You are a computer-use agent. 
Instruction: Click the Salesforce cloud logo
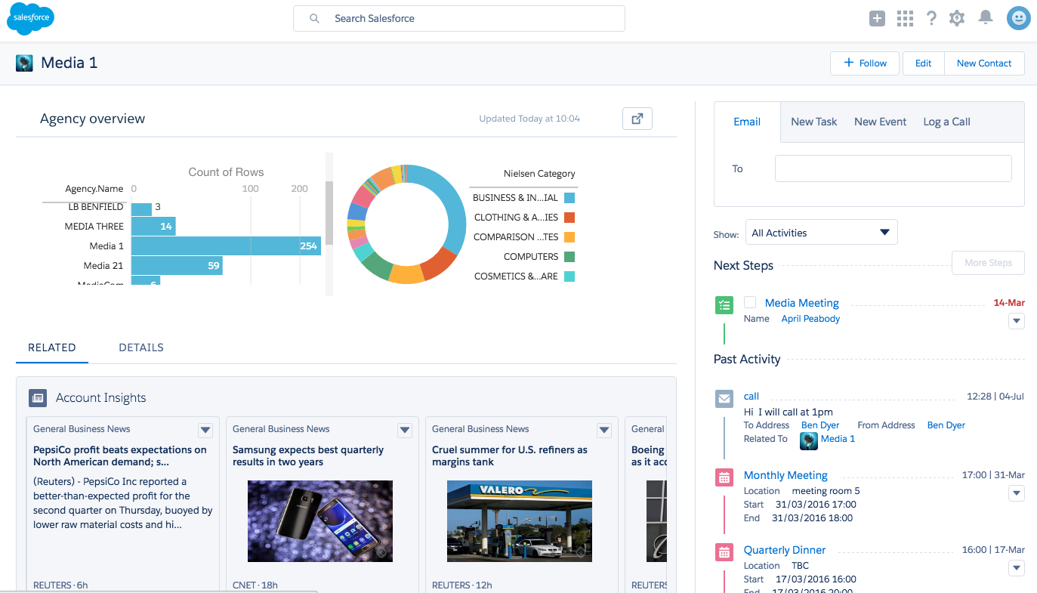tap(30, 18)
